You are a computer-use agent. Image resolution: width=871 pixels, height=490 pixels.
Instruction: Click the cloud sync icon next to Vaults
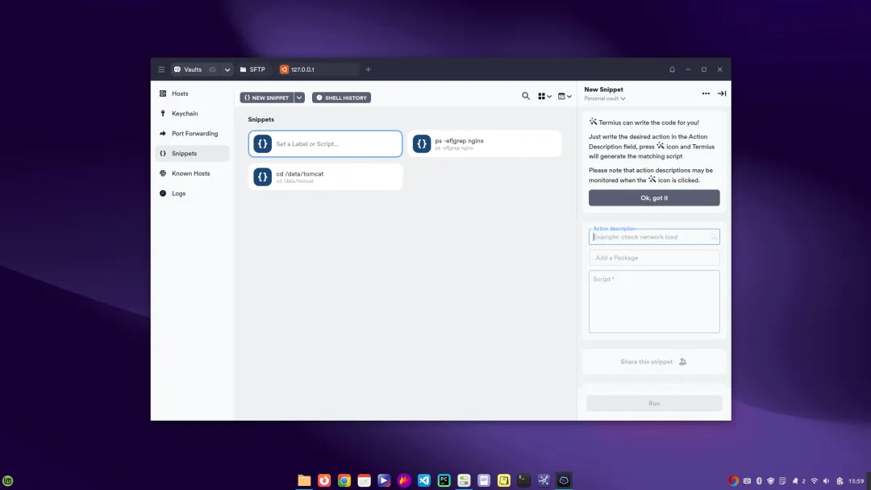tap(212, 69)
